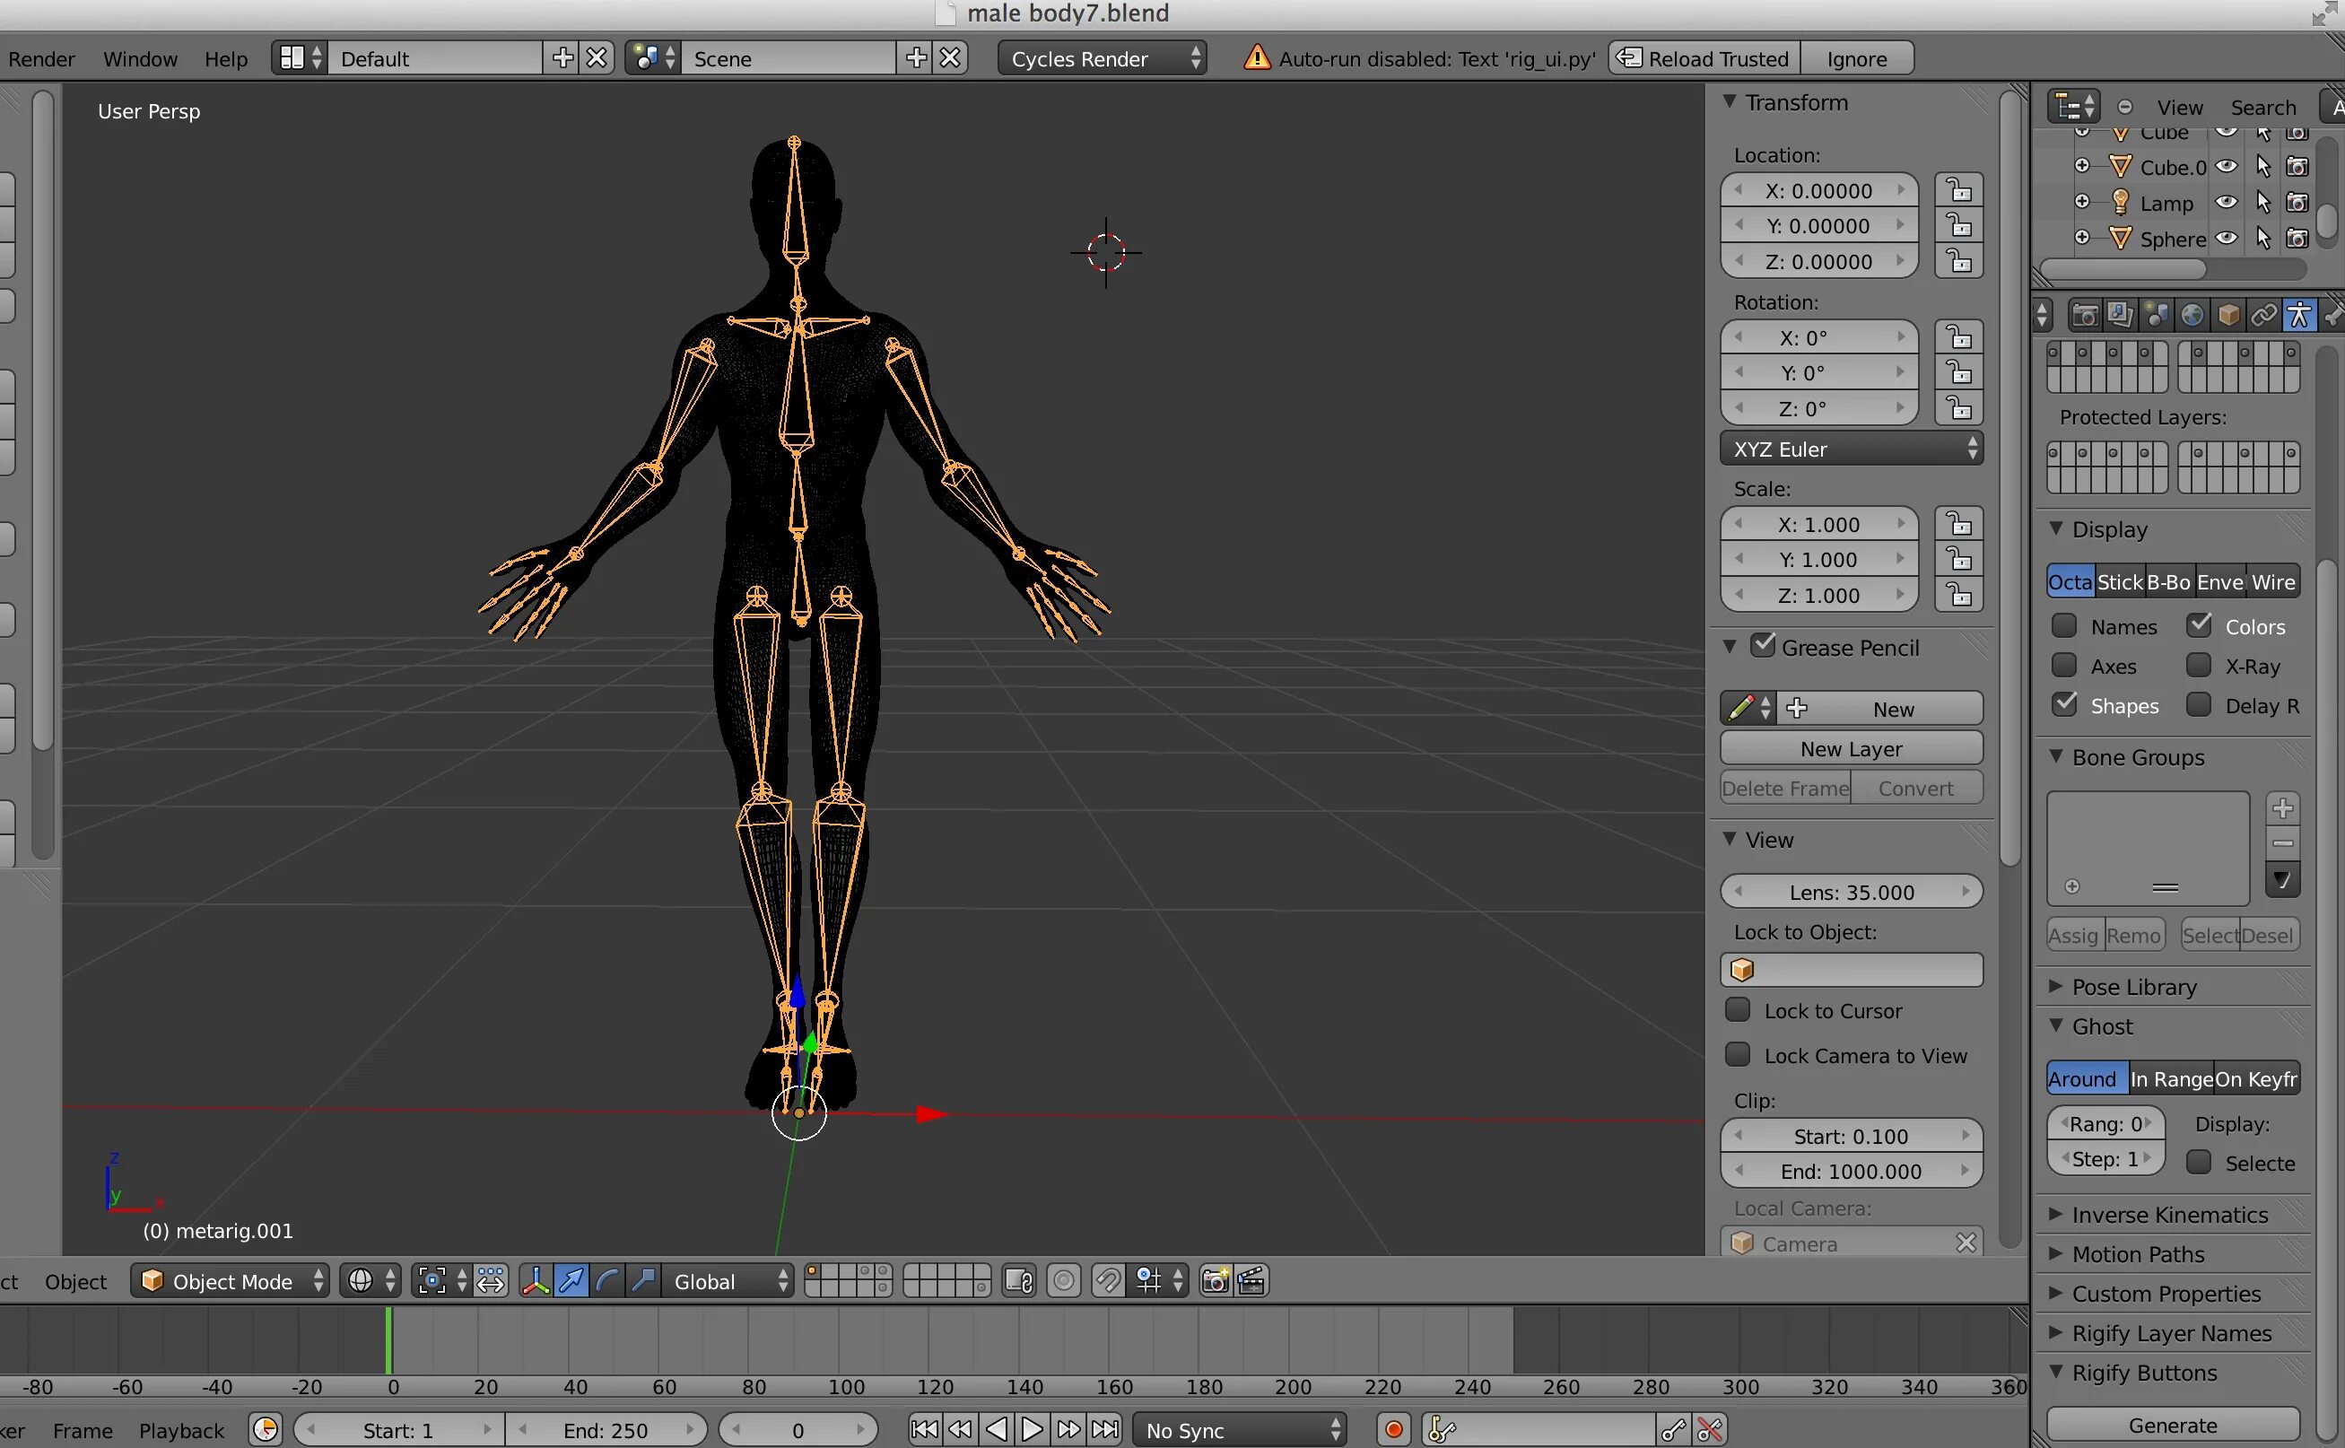The width and height of the screenshot is (2345, 1448).
Task: Hide the Lamp object with eye icon
Action: point(2227,203)
